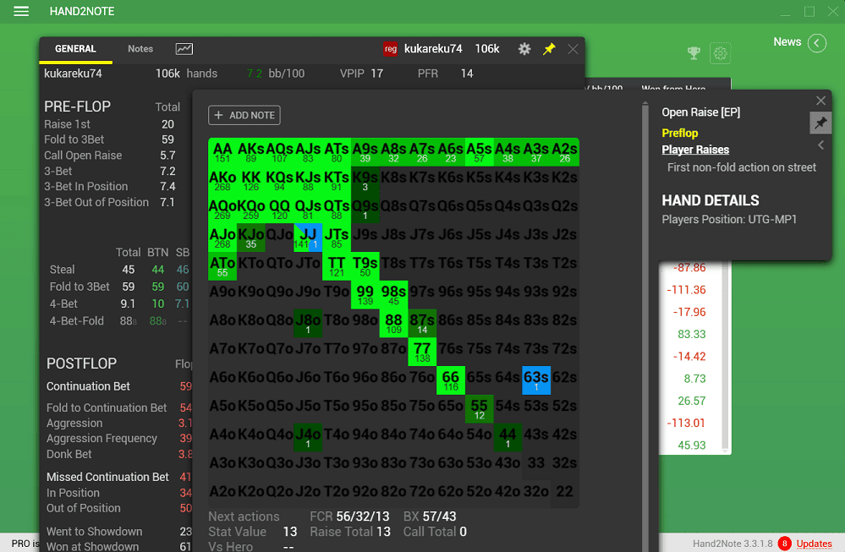Click the Donk Bet stat row
The image size is (845, 552).
point(118,455)
